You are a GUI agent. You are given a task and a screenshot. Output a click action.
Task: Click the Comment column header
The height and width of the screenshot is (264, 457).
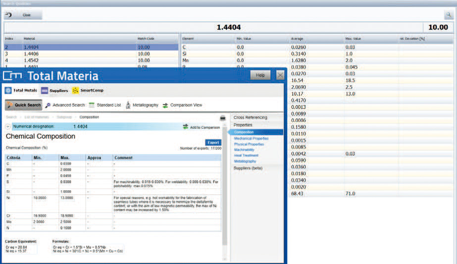pos(124,158)
